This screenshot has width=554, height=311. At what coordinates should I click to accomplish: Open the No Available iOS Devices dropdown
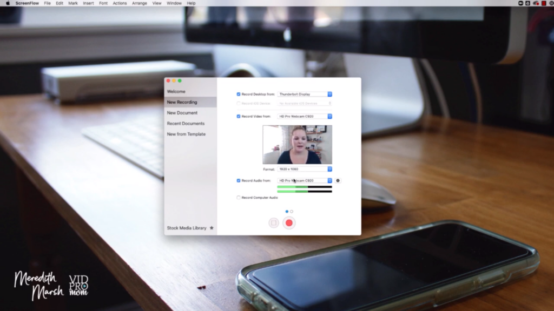pos(305,103)
